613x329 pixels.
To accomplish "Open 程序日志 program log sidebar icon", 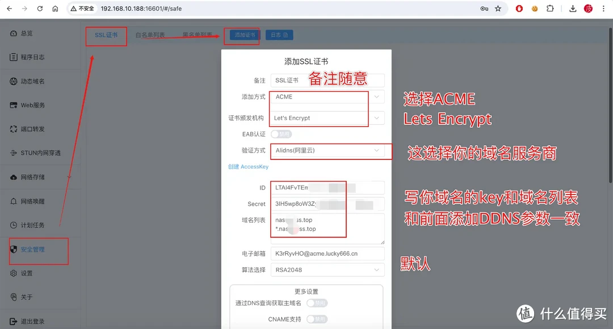I will [14, 57].
